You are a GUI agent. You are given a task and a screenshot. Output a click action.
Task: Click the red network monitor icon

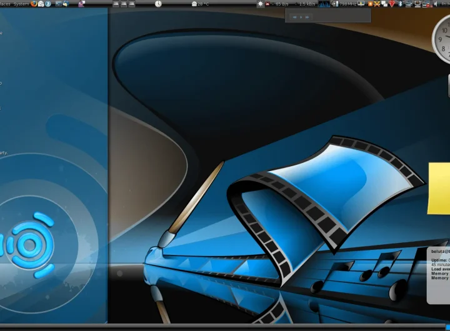[x=267, y=4]
